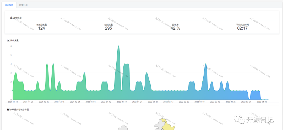
Task: Click x-axis label 2021-12-05
Action: click(44, 102)
